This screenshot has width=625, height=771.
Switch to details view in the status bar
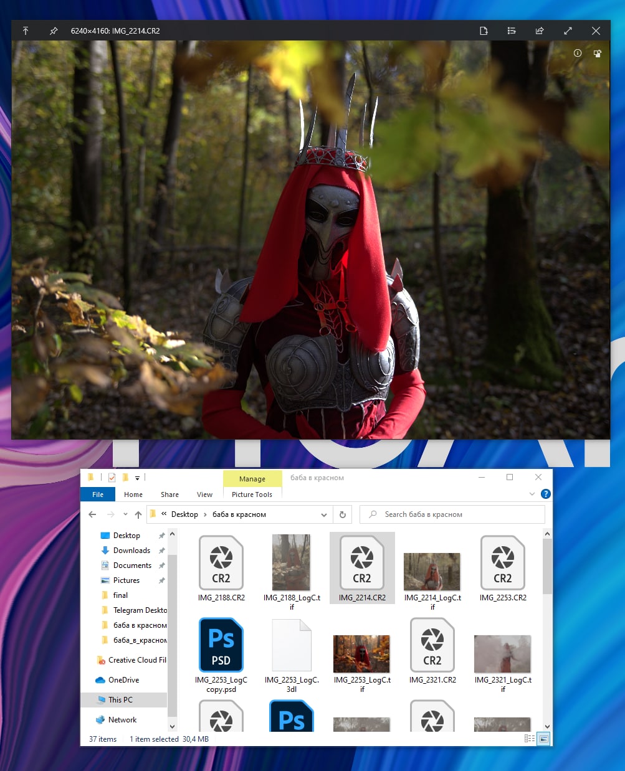point(530,739)
